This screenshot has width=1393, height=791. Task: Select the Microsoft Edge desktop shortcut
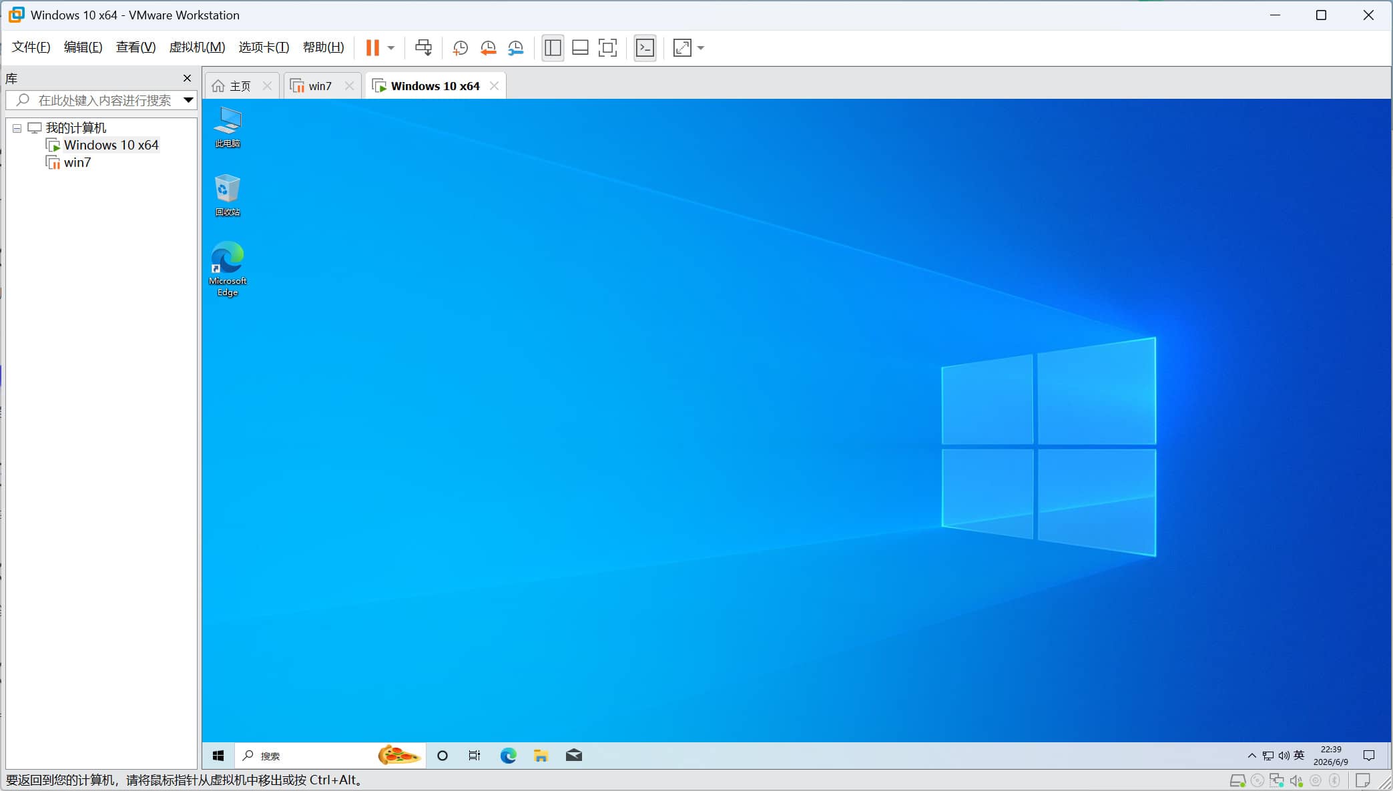228,269
